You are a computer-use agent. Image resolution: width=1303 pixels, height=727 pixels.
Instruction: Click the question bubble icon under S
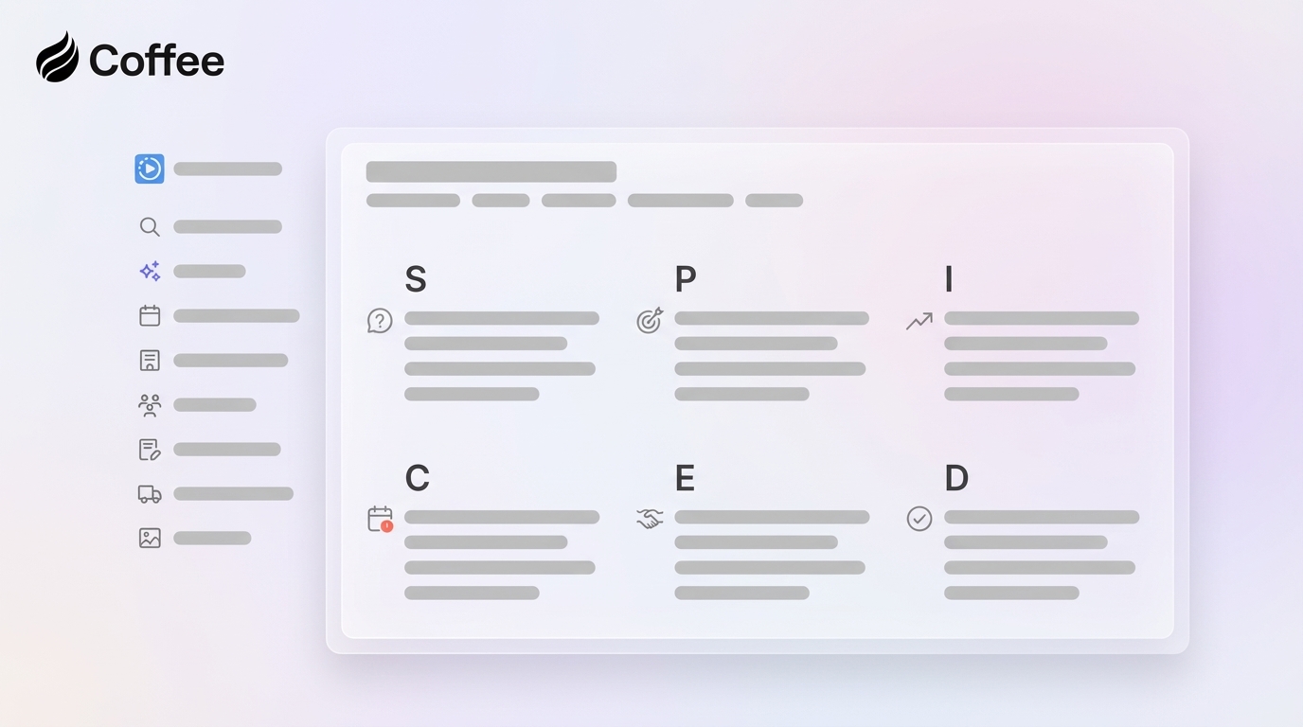click(x=380, y=321)
